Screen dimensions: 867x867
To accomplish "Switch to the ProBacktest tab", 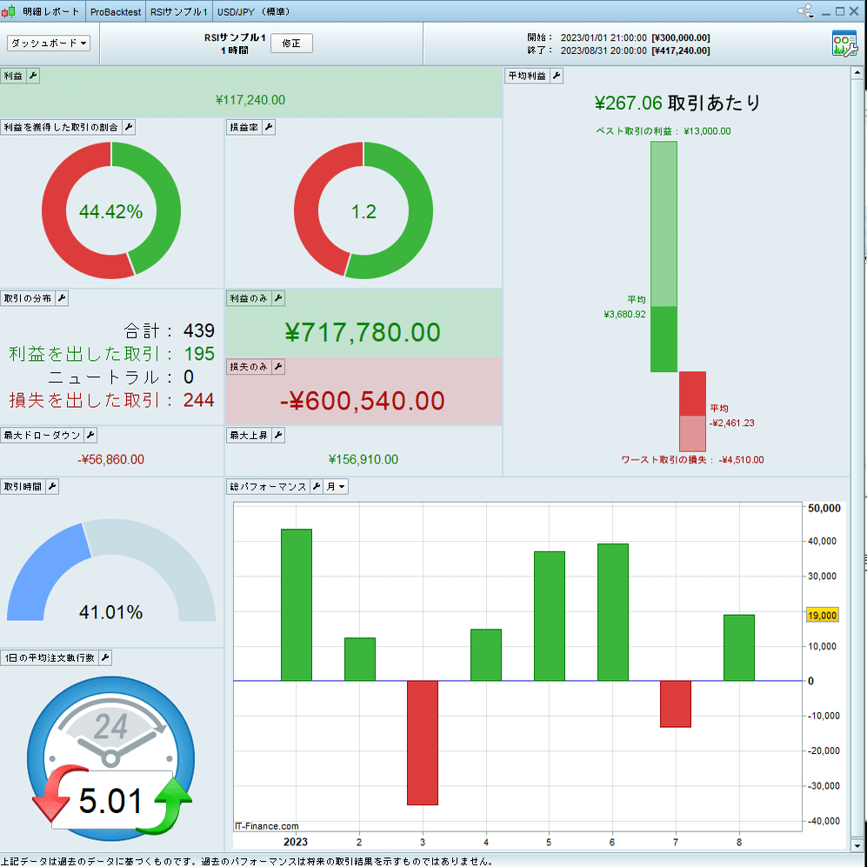I will (x=116, y=11).
